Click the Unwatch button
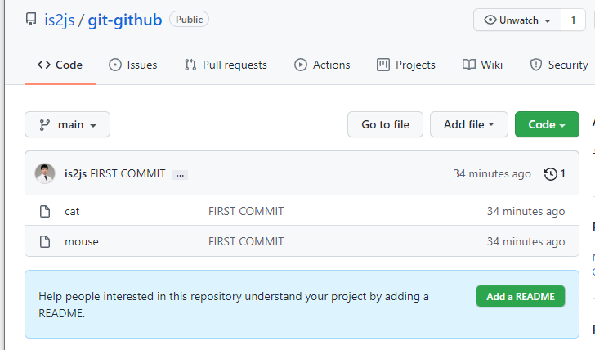Screen dimensions: 595x350 (517, 20)
